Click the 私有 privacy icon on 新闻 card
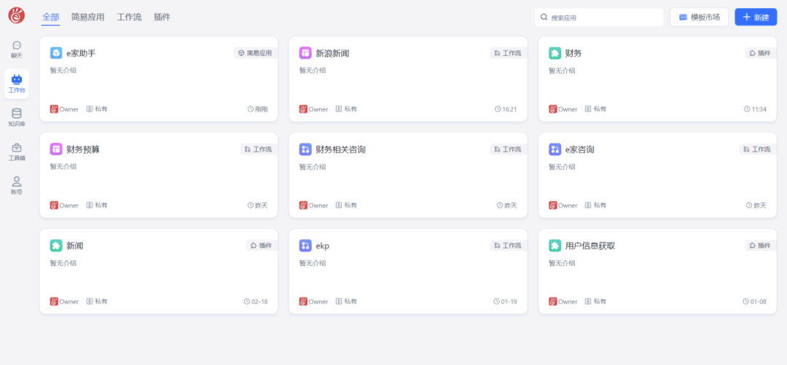 (90, 302)
